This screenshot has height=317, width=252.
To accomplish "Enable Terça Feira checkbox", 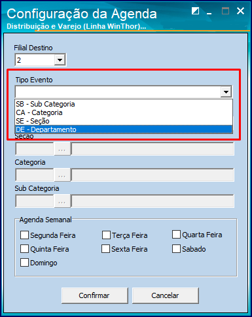I will [x=106, y=235].
